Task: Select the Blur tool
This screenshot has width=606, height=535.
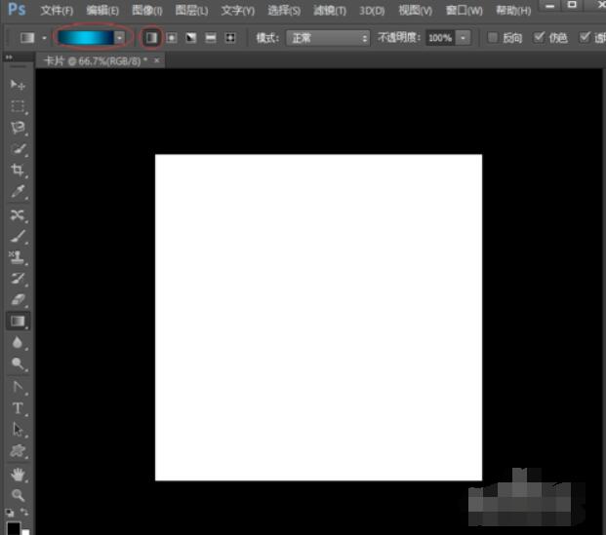Action: point(18,342)
